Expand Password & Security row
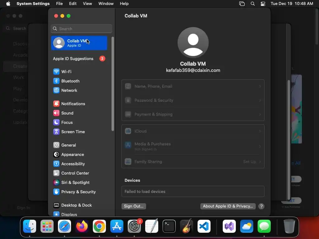The image size is (319, 239). [193, 100]
